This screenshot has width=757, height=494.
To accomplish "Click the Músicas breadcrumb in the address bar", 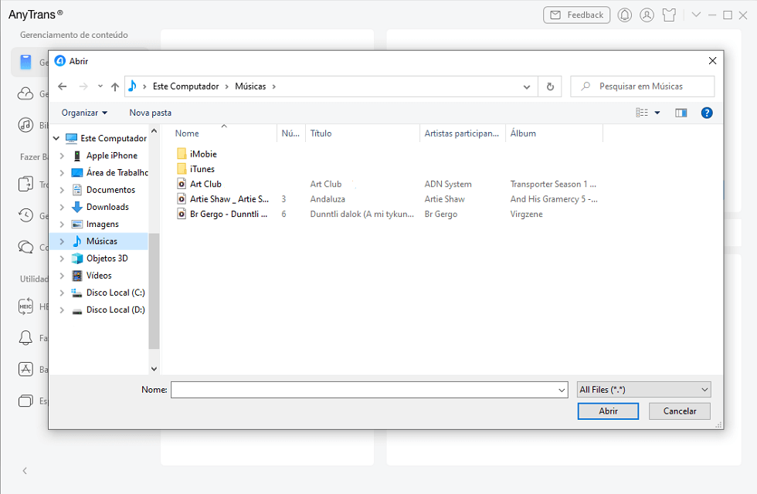I will click(250, 86).
